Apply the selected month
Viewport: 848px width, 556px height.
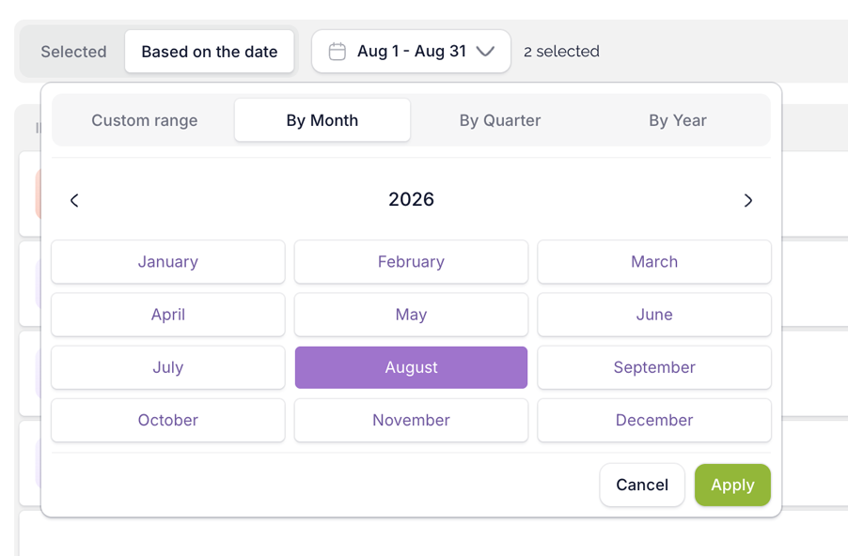[732, 485]
